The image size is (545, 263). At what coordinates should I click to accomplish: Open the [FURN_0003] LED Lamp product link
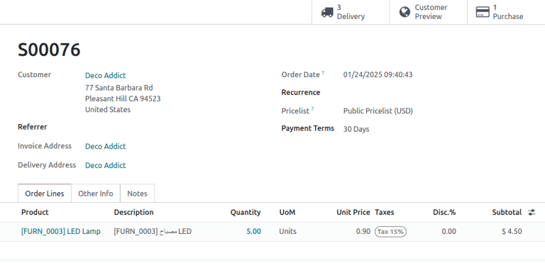click(61, 231)
